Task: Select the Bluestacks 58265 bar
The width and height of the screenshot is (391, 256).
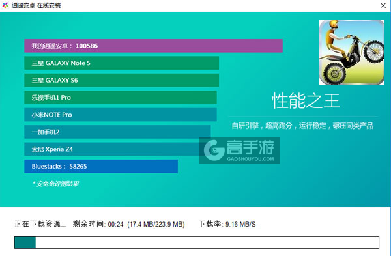Action: 101,166
